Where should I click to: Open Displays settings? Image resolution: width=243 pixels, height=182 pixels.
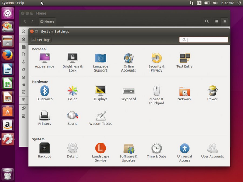pyautogui.click(x=101, y=92)
